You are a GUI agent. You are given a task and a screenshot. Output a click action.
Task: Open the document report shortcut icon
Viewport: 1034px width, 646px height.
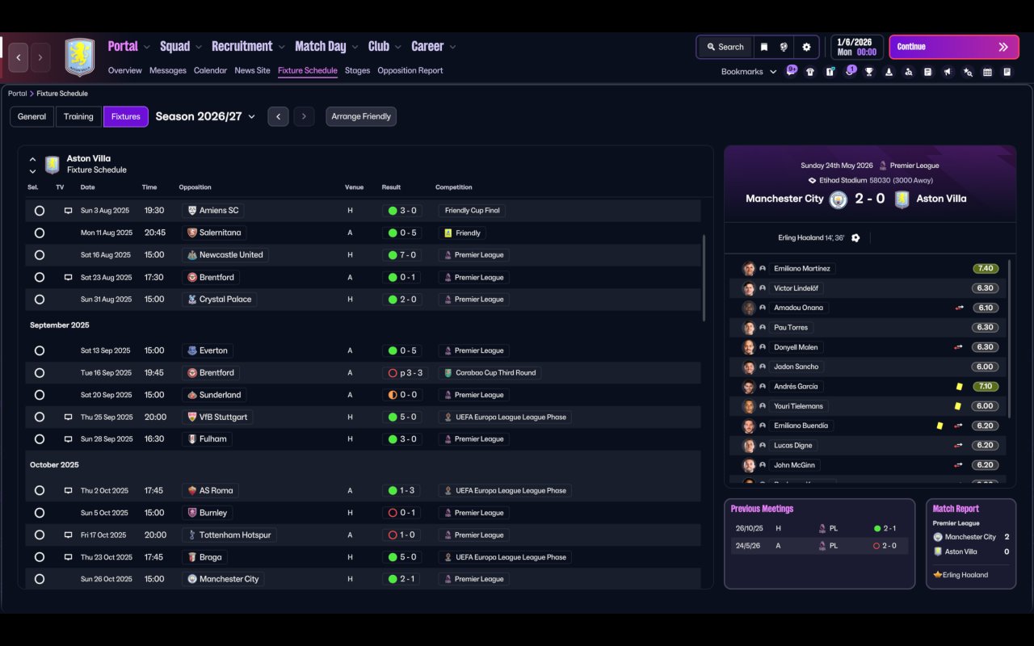click(x=928, y=72)
